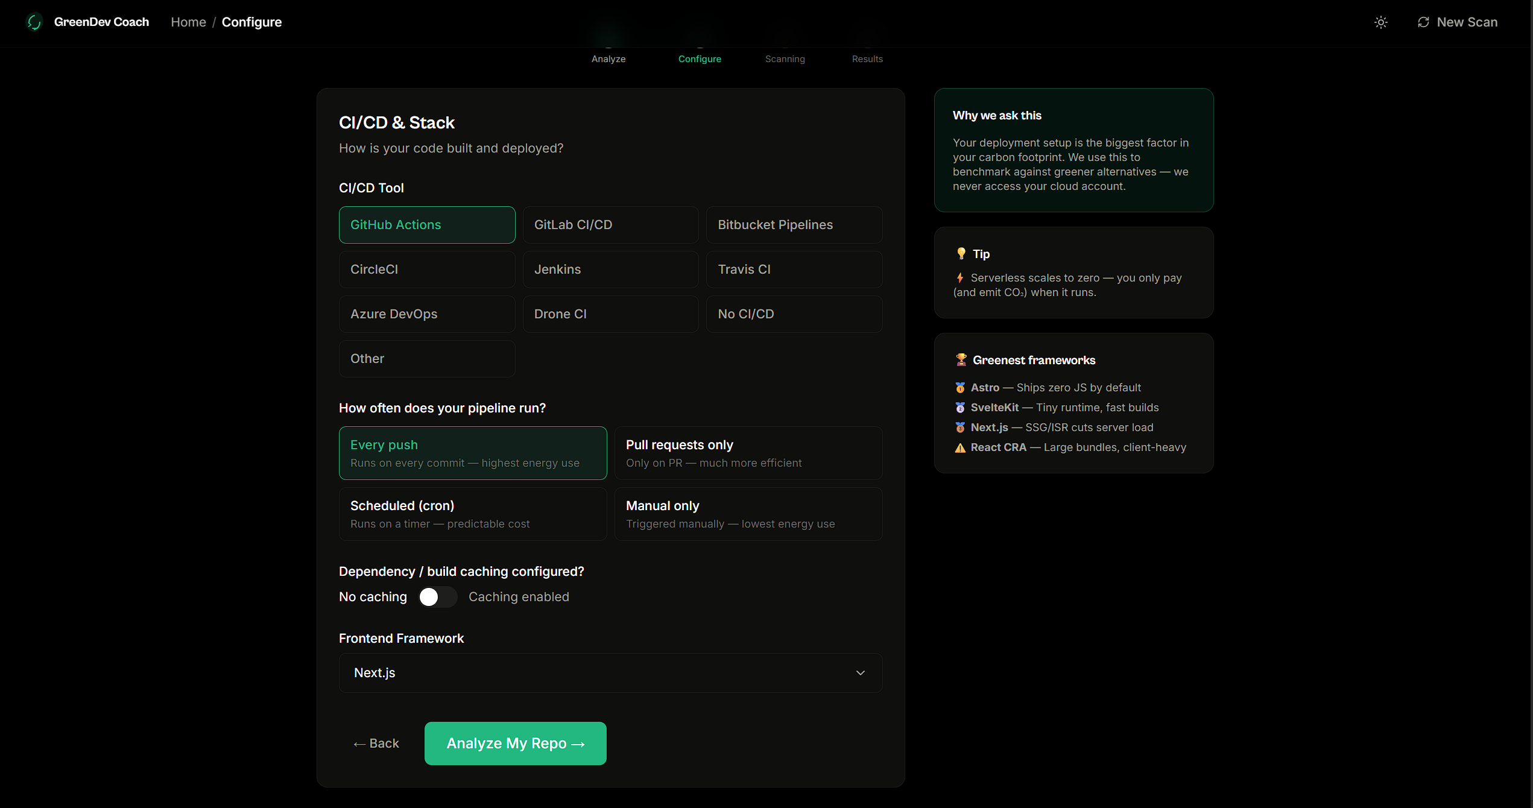The height and width of the screenshot is (808, 1533).
Task: Click the chevron arrow in Next.js select
Action: pyautogui.click(x=860, y=673)
